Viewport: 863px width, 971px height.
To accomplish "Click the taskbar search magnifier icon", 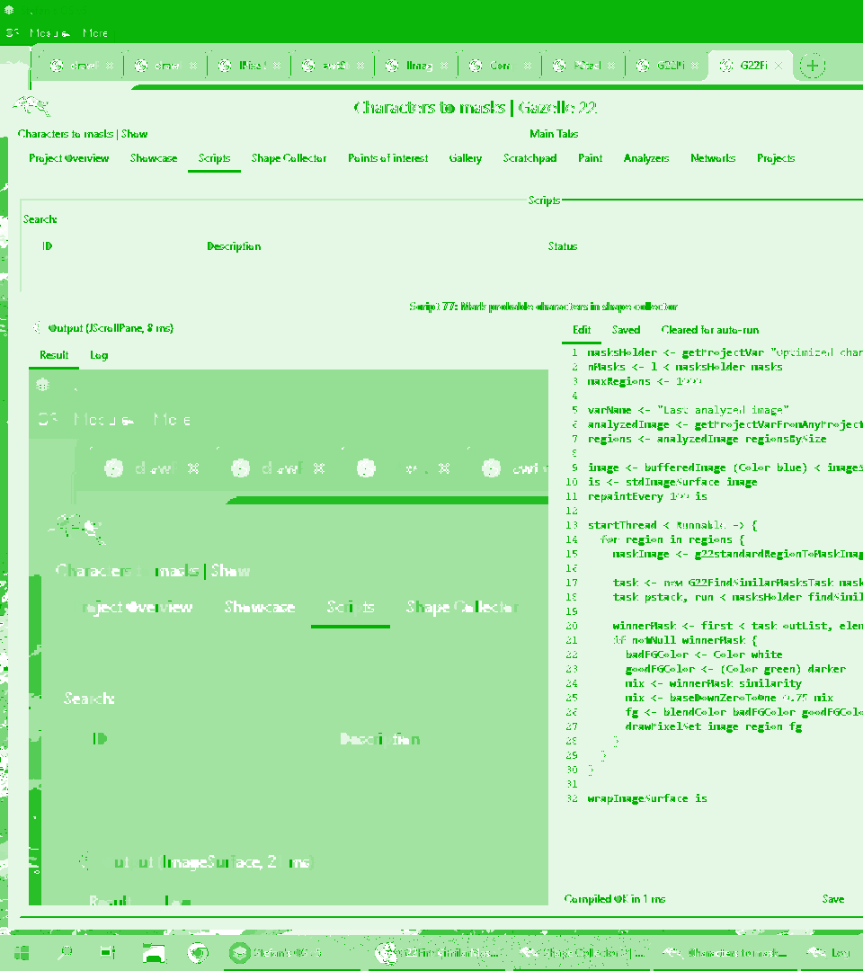I will [x=66, y=953].
